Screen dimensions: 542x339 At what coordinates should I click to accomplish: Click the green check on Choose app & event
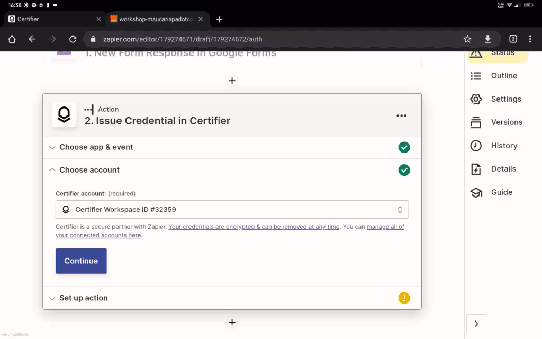point(404,147)
